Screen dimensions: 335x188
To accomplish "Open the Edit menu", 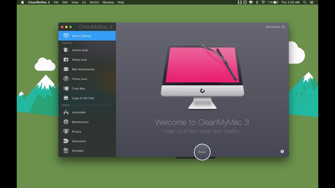I will coord(65,2).
